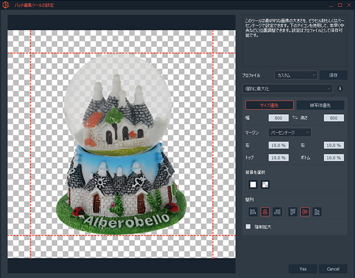Open the プロファイル カスタム dropdown
The height and width of the screenshot is (278, 355).
coord(296,75)
